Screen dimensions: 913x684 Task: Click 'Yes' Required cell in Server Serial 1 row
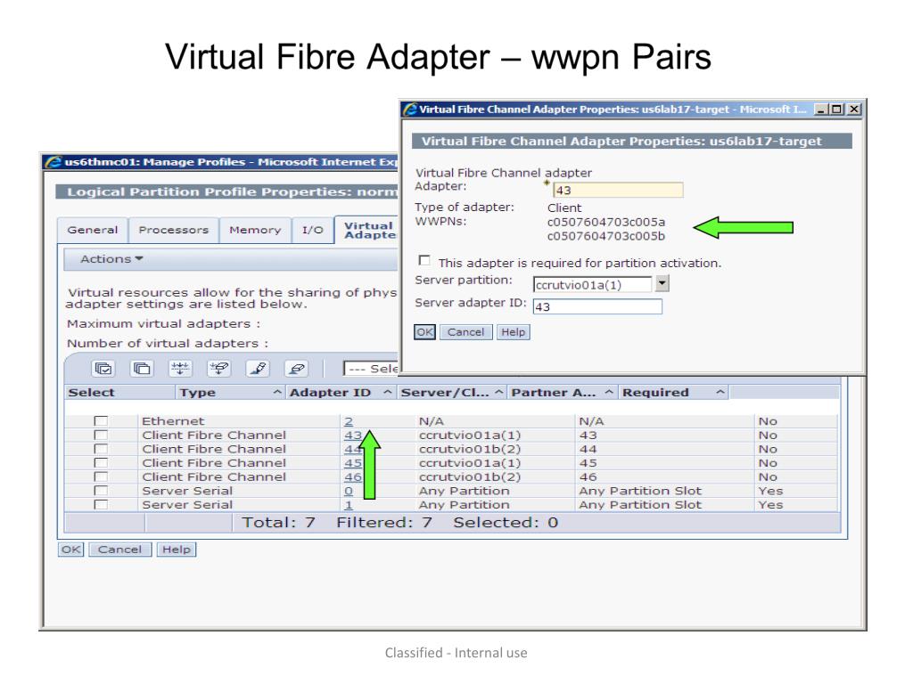click(770, 505)
